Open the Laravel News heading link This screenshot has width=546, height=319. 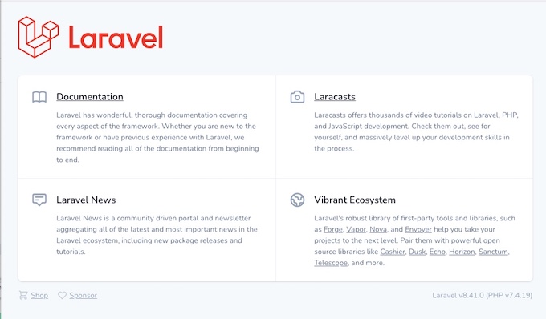[x=86, y=200]
